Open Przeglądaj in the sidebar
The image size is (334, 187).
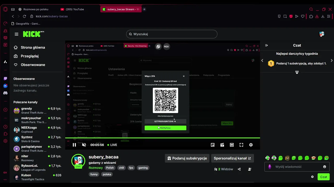click(26, 56)
